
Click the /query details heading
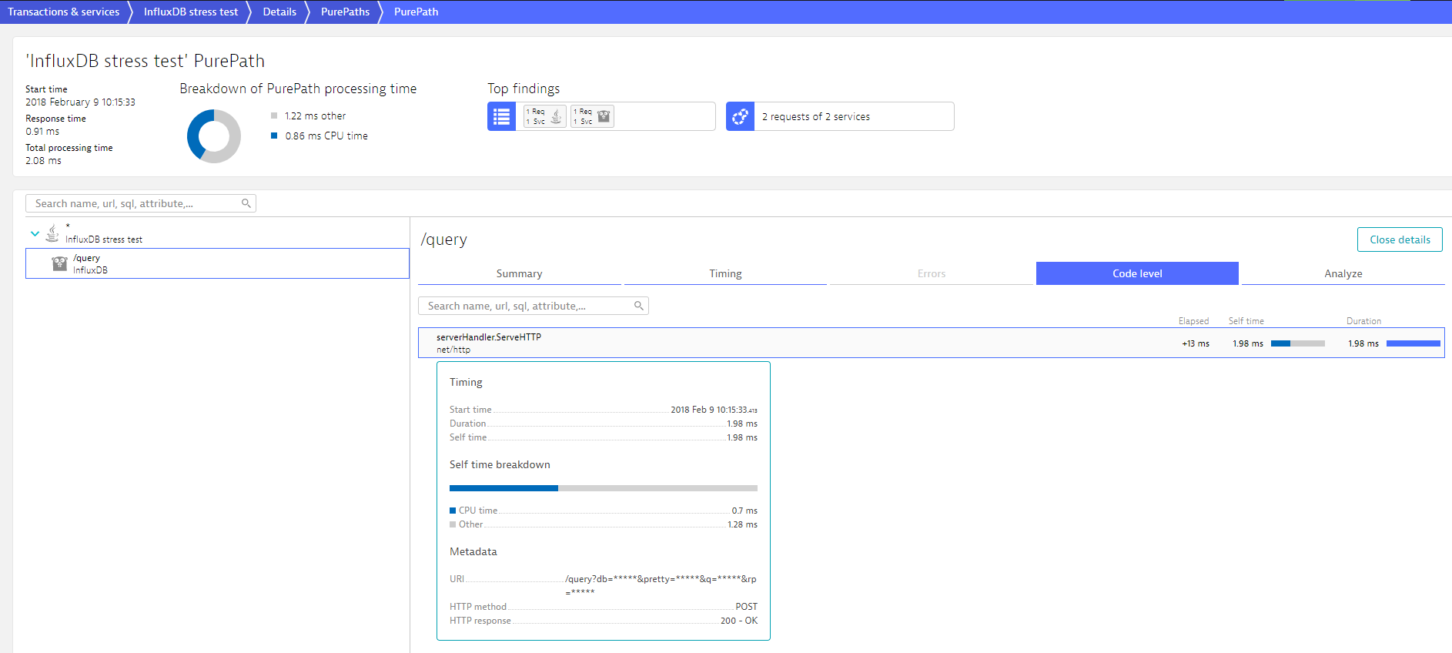(443, 239)
